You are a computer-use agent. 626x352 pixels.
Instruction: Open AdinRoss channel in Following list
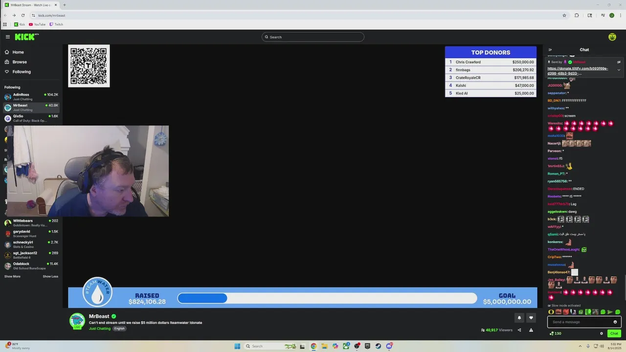[x=31, y=97]
